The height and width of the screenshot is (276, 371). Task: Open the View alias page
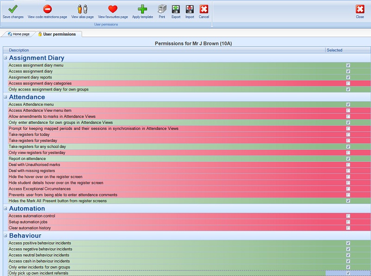click(82, 9)
